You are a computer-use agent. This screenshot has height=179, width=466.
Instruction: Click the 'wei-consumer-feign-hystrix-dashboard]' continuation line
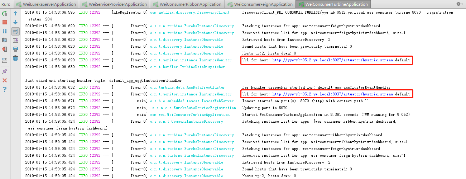click(x=68, y=128)
